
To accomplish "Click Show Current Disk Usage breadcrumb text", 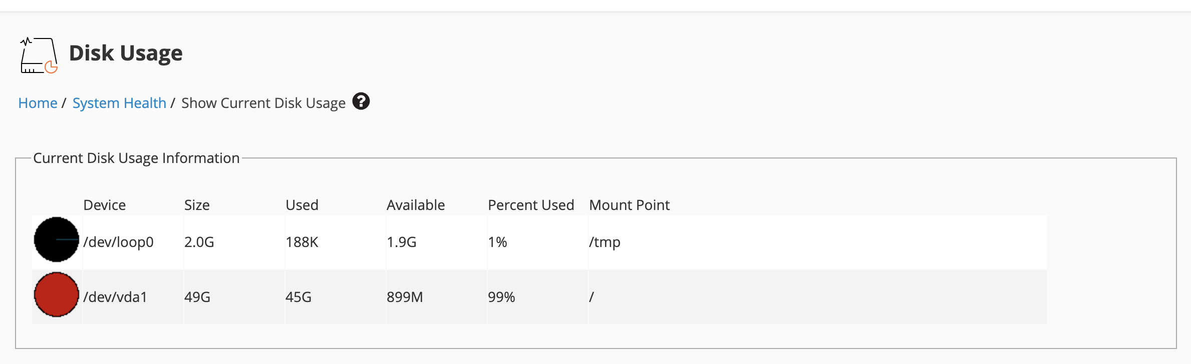I will pyautogui.click(x=263, y=103).
